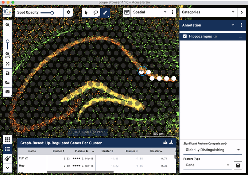
Task: Expand the Annotation dropdown arrow
Action: point(233,25)
